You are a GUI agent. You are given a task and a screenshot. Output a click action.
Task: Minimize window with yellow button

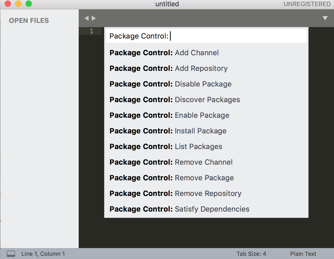[x=18, y=4]
